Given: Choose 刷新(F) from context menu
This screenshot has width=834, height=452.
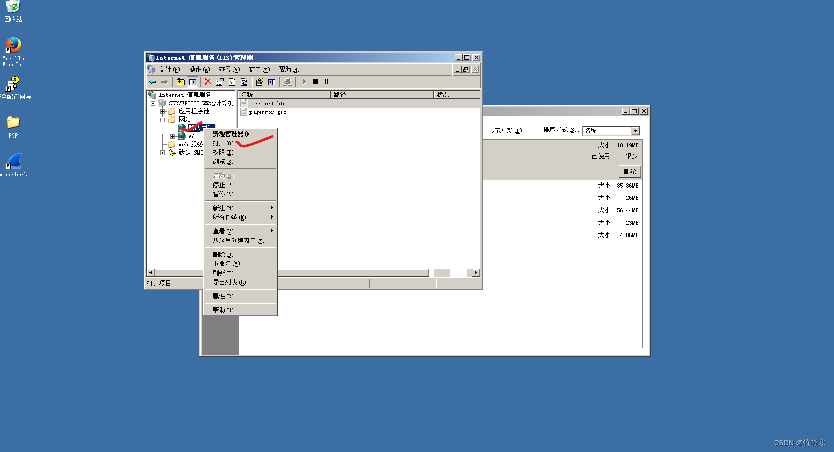Looking at the screenshot, I should tap(240, 273).
